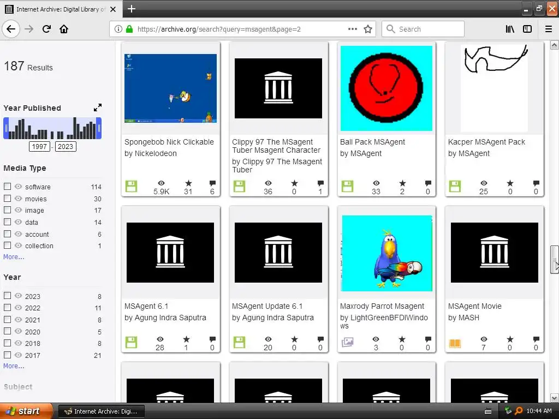The image size is (559, 419).
Task: Expand More media types link
Action: [14, 257]
